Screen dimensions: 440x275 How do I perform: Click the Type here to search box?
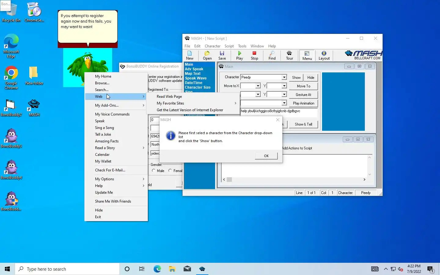point(67,269)
